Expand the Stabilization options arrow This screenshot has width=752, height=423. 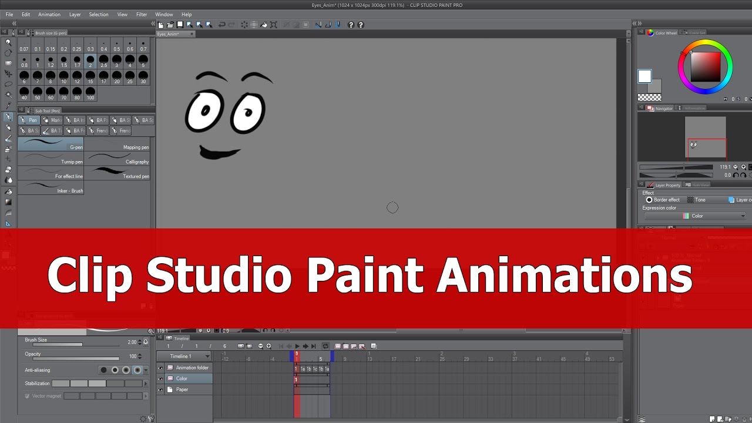coord(146,384)
